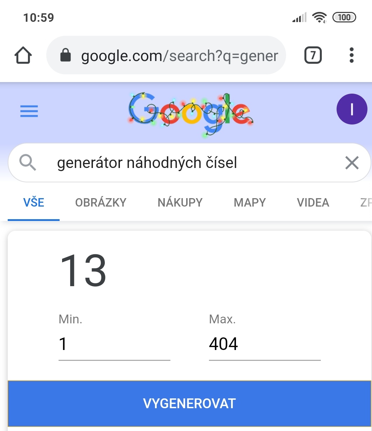Tap the battery indicator in status bar
The image size is (372, 431).
click(x=344, y=17)
